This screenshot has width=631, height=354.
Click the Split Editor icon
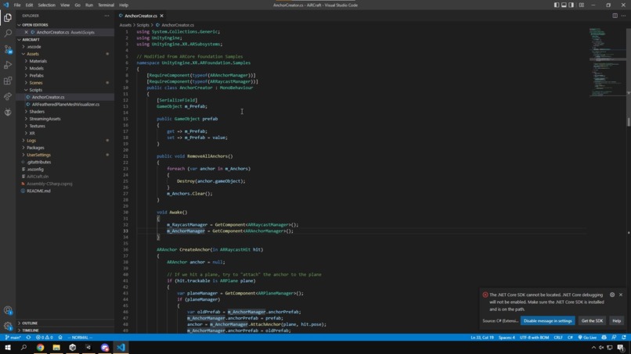pos(615,16)
